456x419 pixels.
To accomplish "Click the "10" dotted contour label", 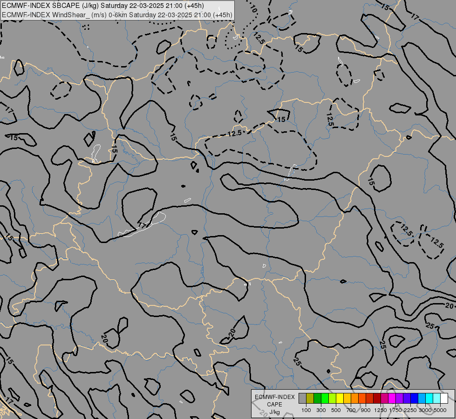I will 253,9.
